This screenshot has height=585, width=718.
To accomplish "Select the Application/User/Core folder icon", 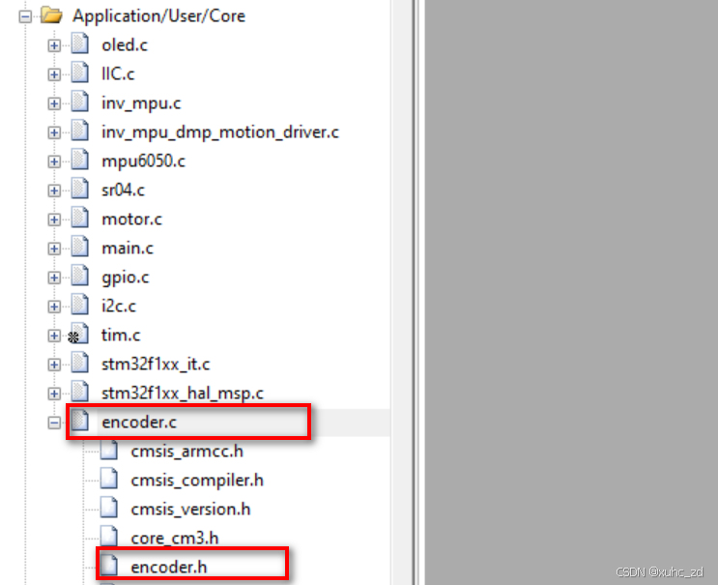I will pos(51,15).
